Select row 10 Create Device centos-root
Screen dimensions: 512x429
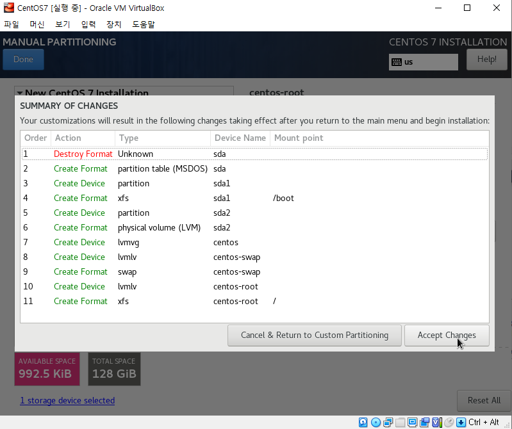[254, 286]
